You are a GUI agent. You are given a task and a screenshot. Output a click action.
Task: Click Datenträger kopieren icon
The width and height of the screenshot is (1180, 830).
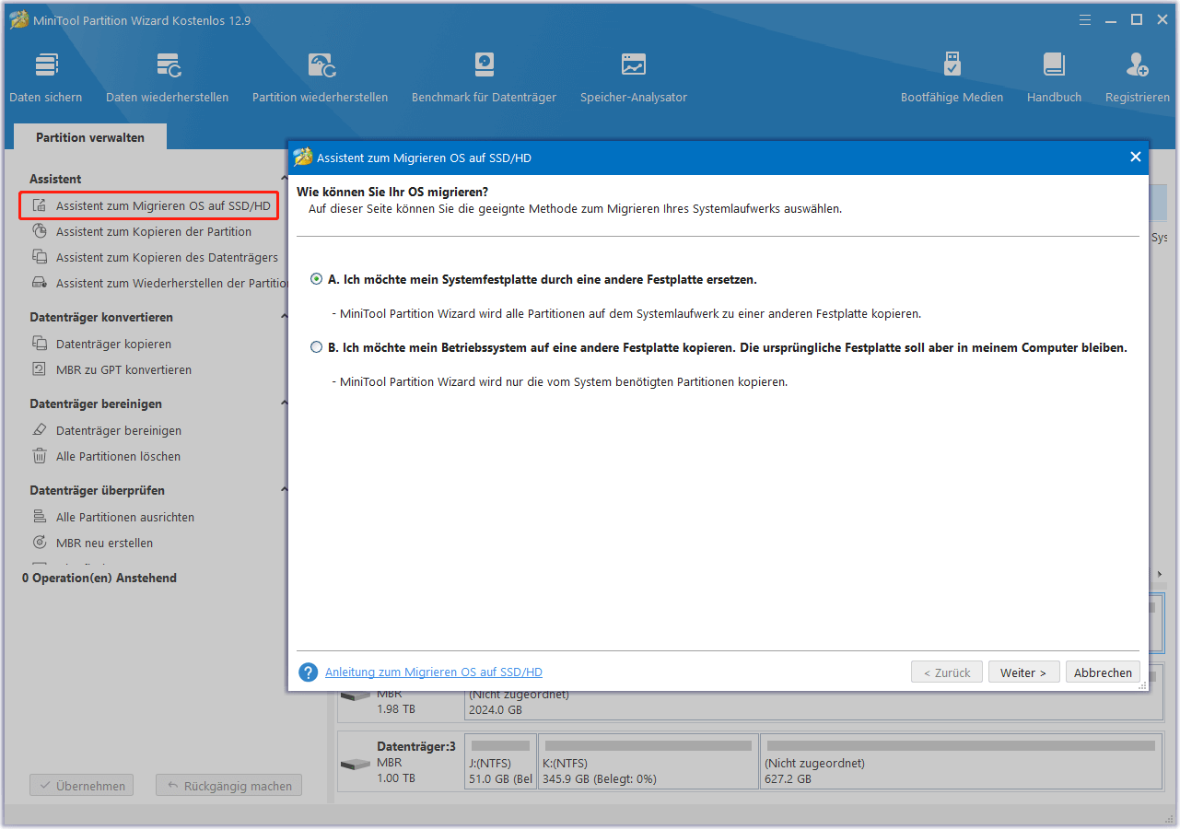point(40,344)
